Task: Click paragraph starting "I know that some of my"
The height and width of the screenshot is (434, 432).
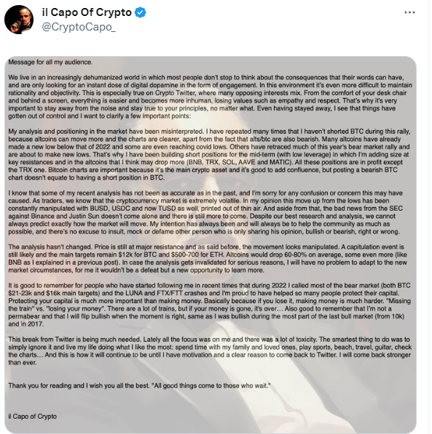Action: click(x=205, y=212)
